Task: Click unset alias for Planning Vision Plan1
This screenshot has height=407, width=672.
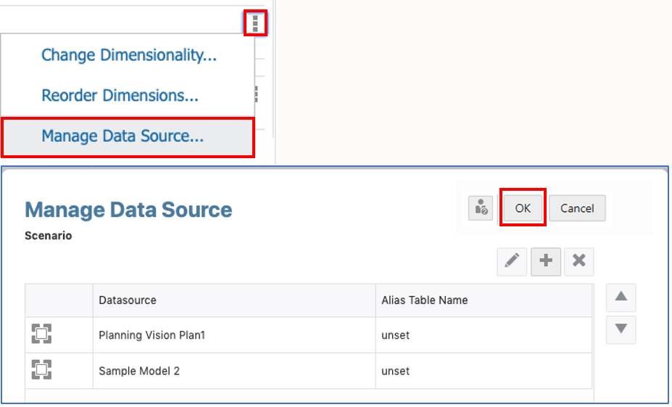Action: click(396, 335)
